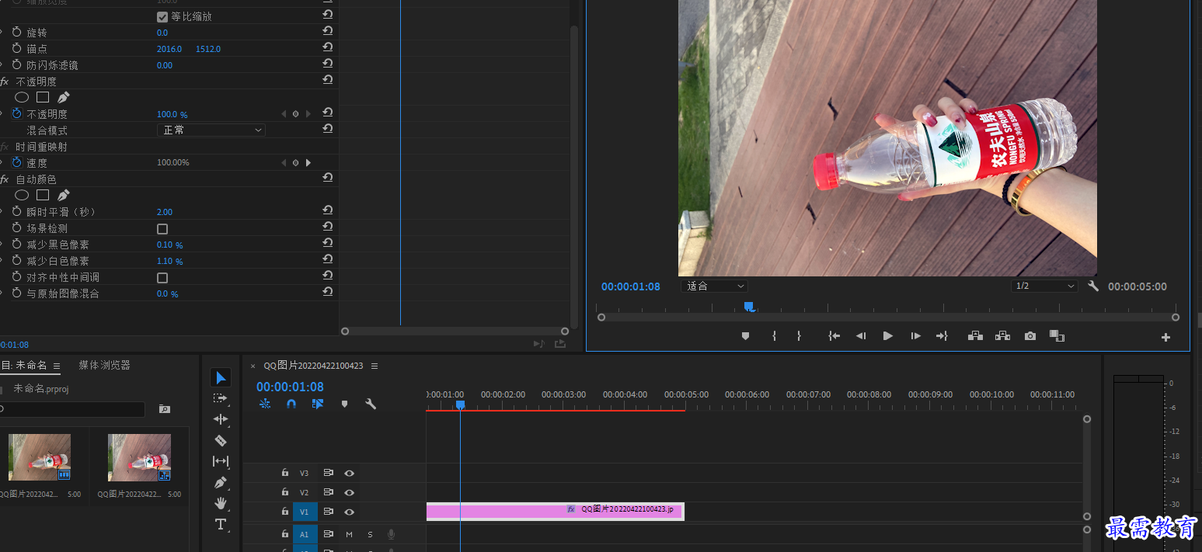Open the project panel menu
The width and height of the screenshot is (1202, 552).
coord(56,366)
